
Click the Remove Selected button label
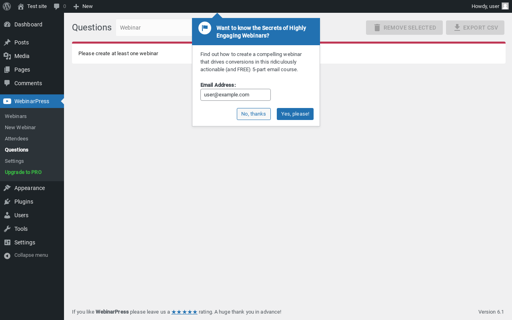[410, 28]
